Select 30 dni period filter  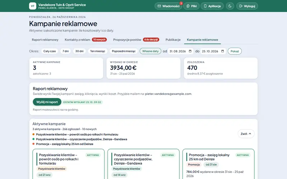pyautogui.click(x=79, y=51)
